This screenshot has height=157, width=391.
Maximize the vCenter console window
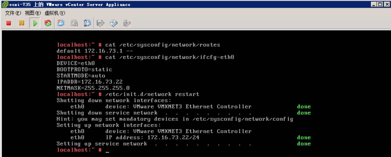tap(380, 4)
